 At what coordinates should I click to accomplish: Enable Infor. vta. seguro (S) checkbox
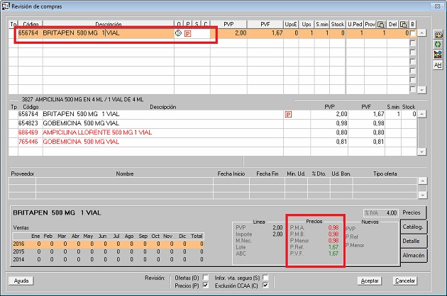(x=265, y=277)
